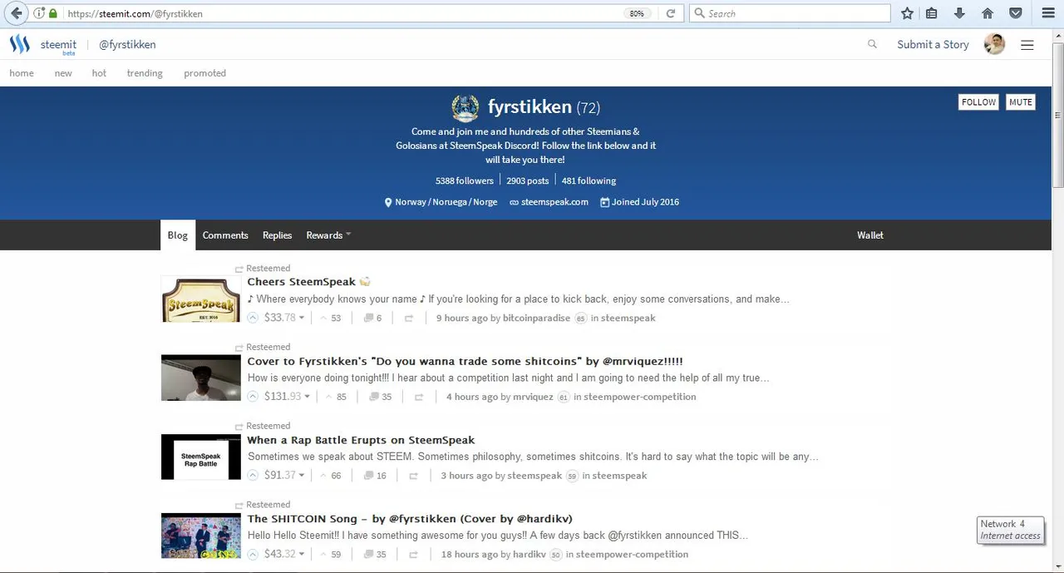Open the Steemit site hamburger menu
The width and height of the screenshot is (1064, 573).
click(x=1027, y=45)
